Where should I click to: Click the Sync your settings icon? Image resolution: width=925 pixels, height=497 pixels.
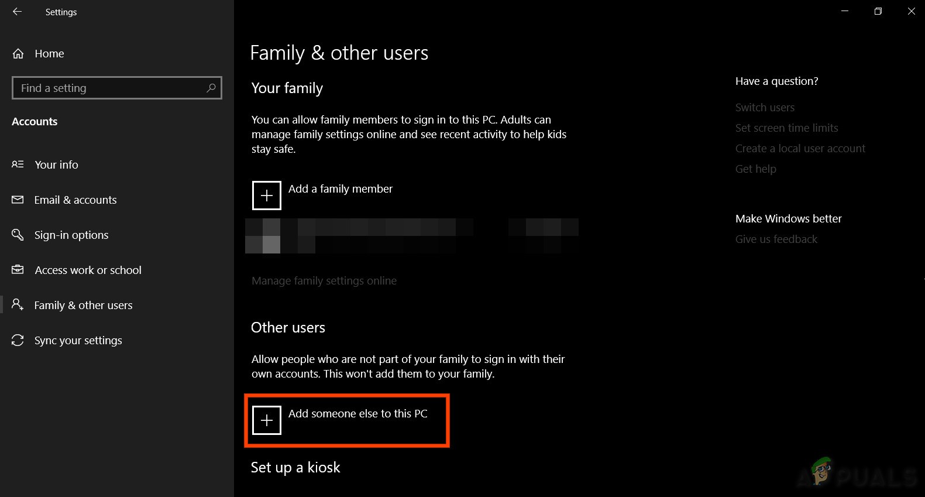tap(18, 340)
